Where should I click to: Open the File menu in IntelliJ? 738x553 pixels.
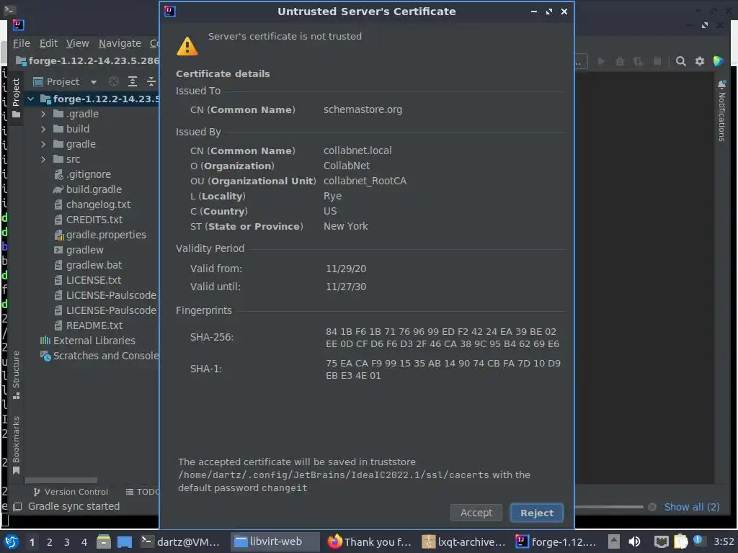[21, 43]
